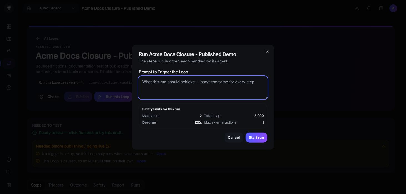
Task: Open the user circle icon in sidebar
Action: [9, 88]
